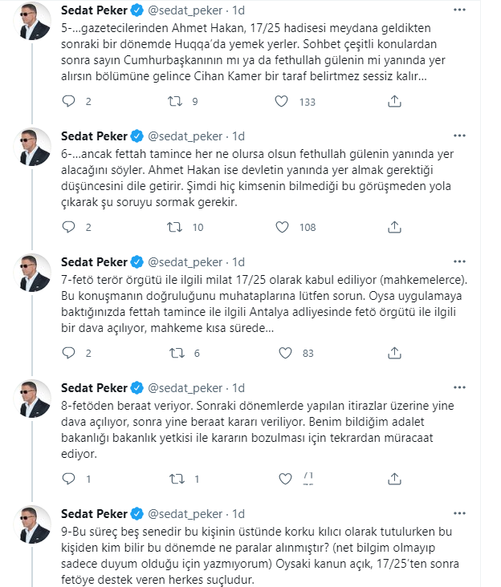Open more options menu on "7-fetö terör" tweet

[458, 262]
